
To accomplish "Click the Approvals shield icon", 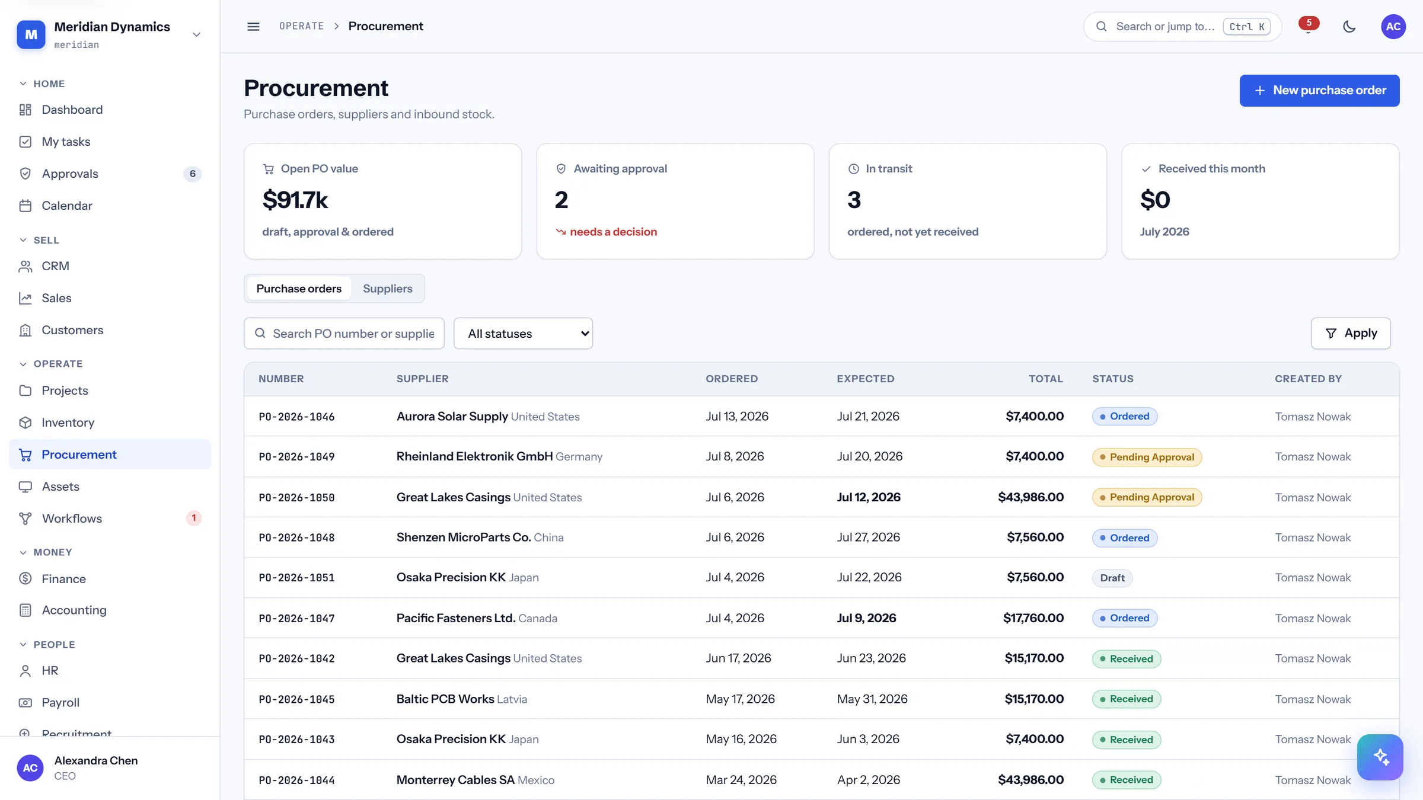I will 25,174.
